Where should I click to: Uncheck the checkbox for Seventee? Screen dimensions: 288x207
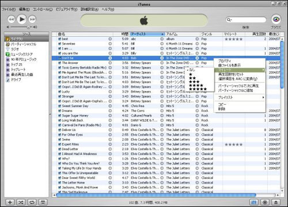click(x=59, y=44)
